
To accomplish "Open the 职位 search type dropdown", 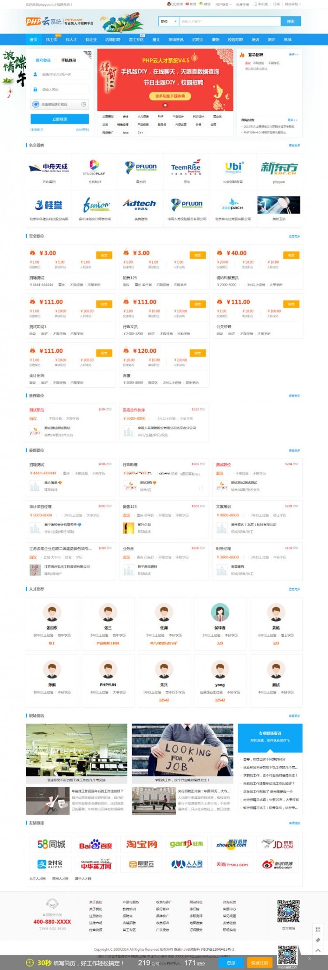I will (x=169, y=21).
